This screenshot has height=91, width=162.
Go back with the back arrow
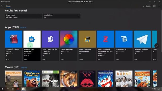(2, 6)
